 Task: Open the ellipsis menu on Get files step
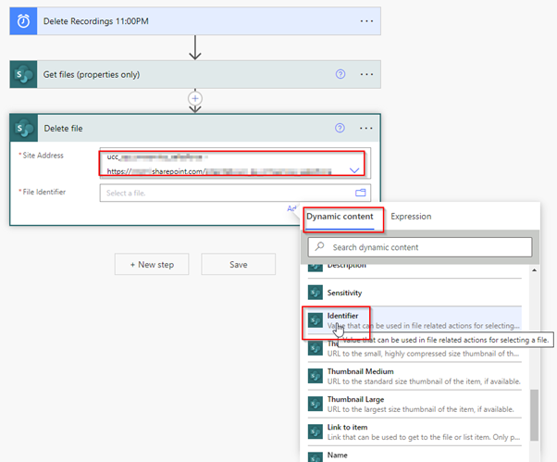367,74
